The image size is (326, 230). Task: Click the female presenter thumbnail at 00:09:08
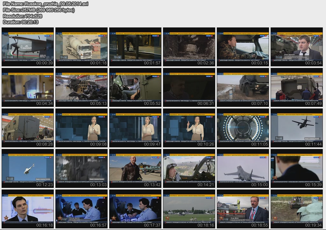coord(81,128)
